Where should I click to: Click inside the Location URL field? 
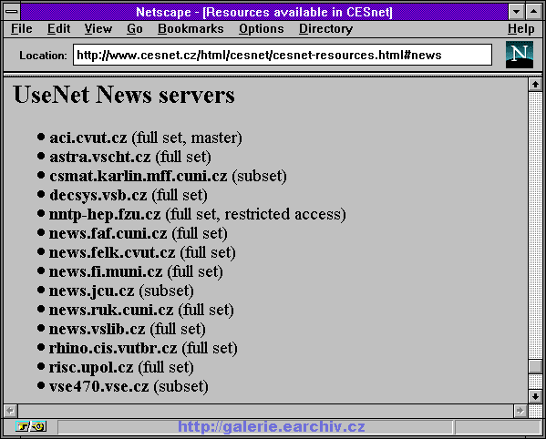283,55
